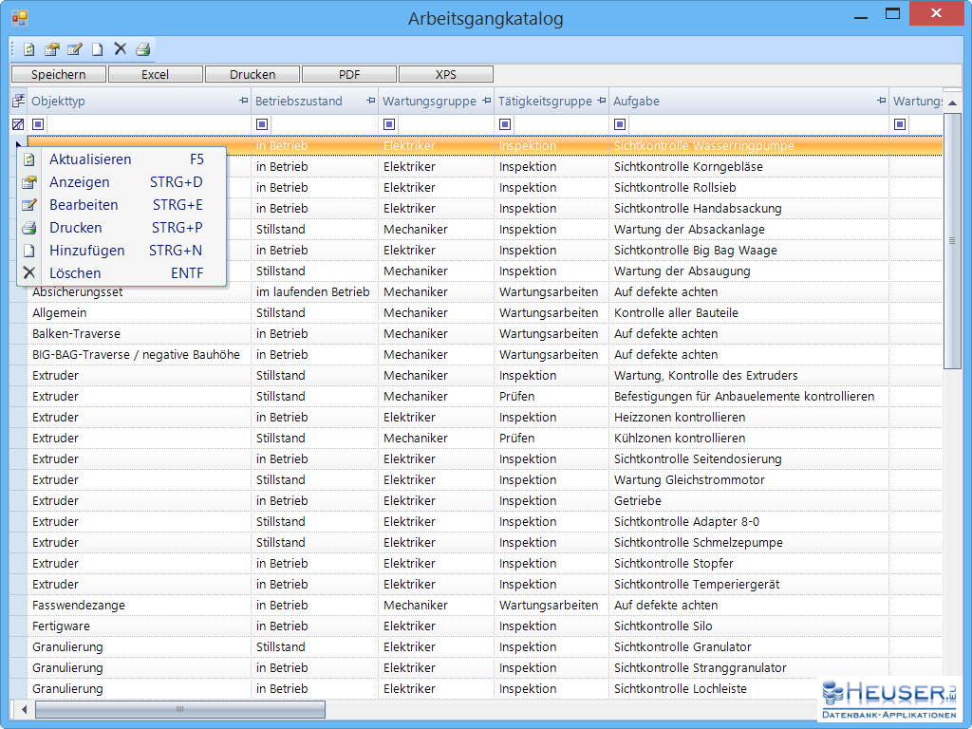Select the Fasswendezange row in the grid
972x729 pixels.
coord(79,606)
